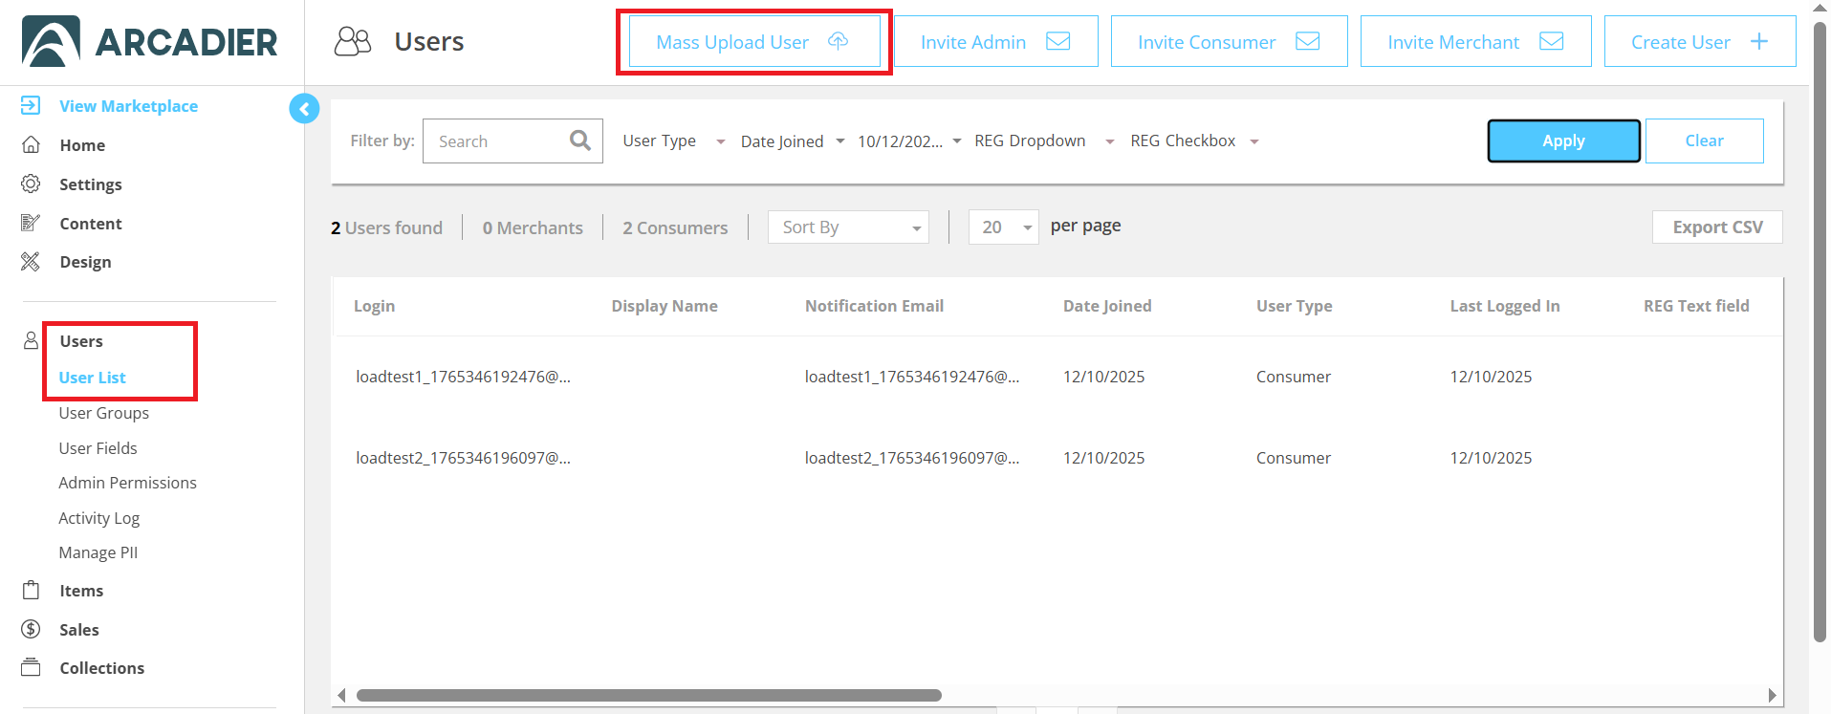Viewport: 1831px width, 714px height.
Task: Open View Marketplace link
Action: pyautogui.click(x=128, y=105)
